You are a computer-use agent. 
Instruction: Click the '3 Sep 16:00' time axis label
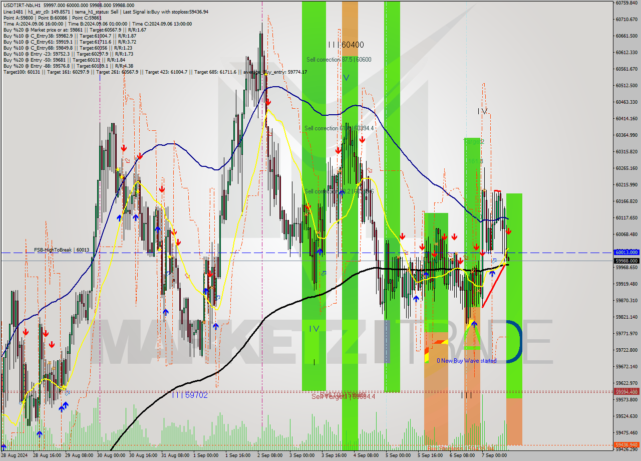click(x=335, y=455)
